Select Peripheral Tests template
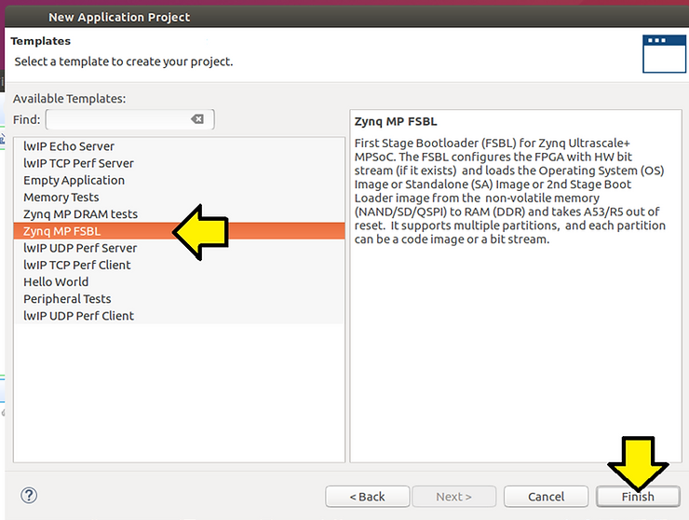Viewport: 689px width, 520px height. pos(180,299)
